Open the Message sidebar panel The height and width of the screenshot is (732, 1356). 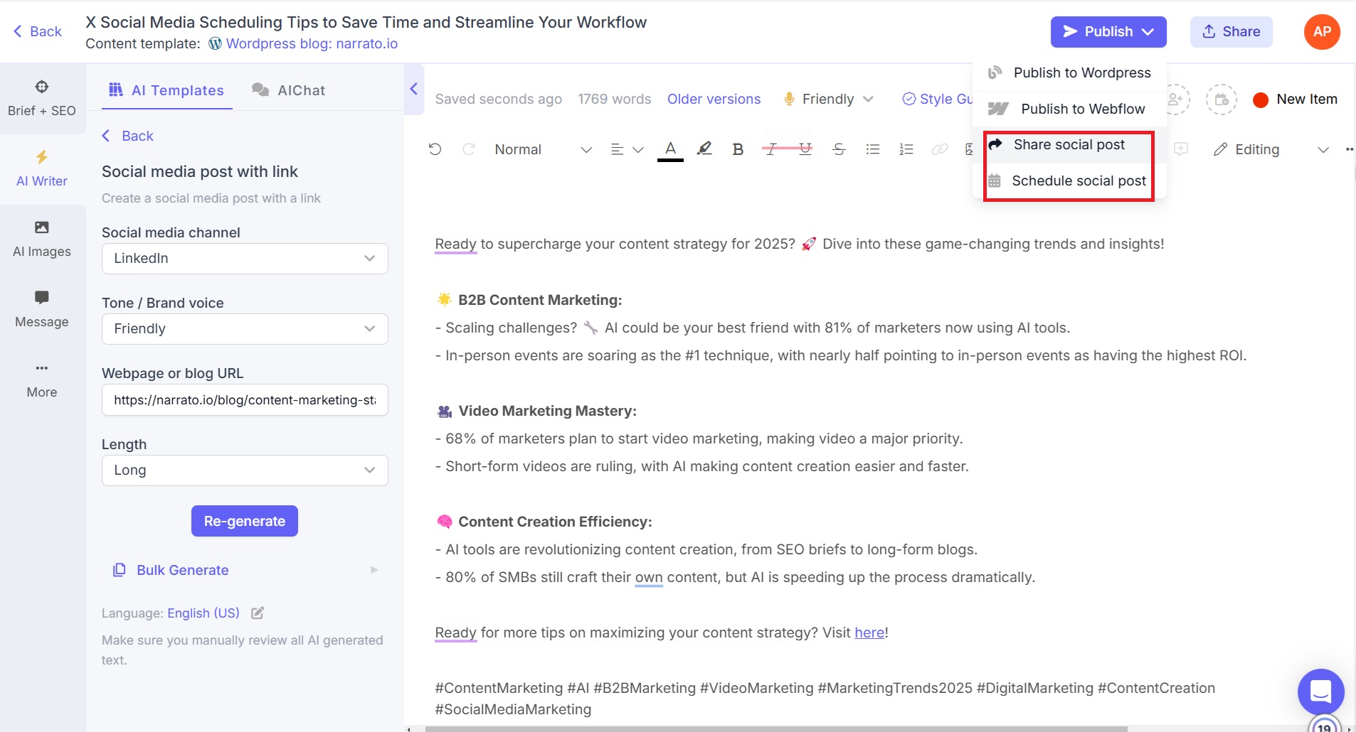click(42, 310)
